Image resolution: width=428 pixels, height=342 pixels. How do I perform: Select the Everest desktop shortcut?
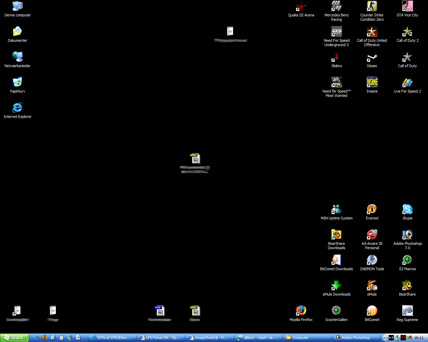click(372, 212)
